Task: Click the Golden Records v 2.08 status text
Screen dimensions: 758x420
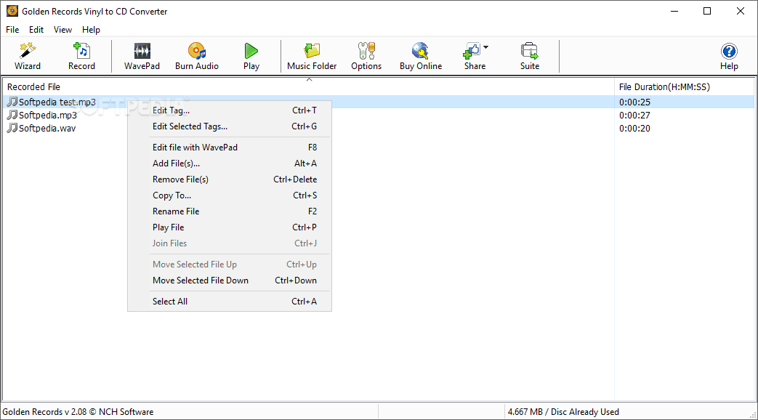Action: [78, 412]
